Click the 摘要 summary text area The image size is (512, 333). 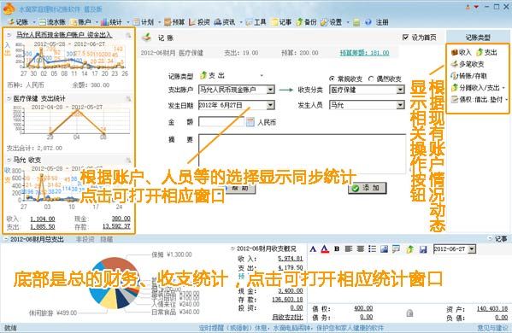302,154
